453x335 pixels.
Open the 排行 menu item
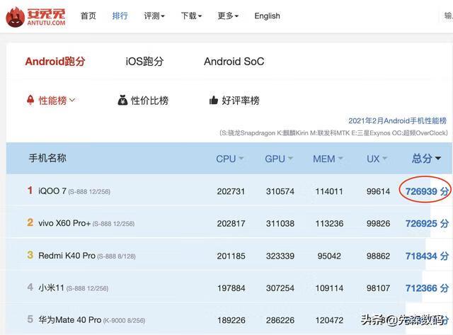(x=120, y=16)
